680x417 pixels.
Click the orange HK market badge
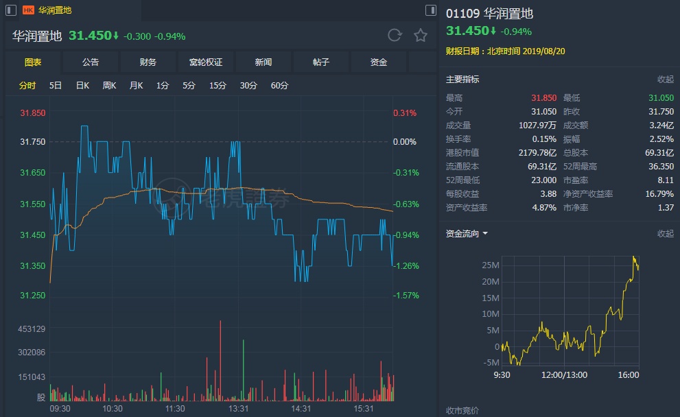[x=29, y=10]
